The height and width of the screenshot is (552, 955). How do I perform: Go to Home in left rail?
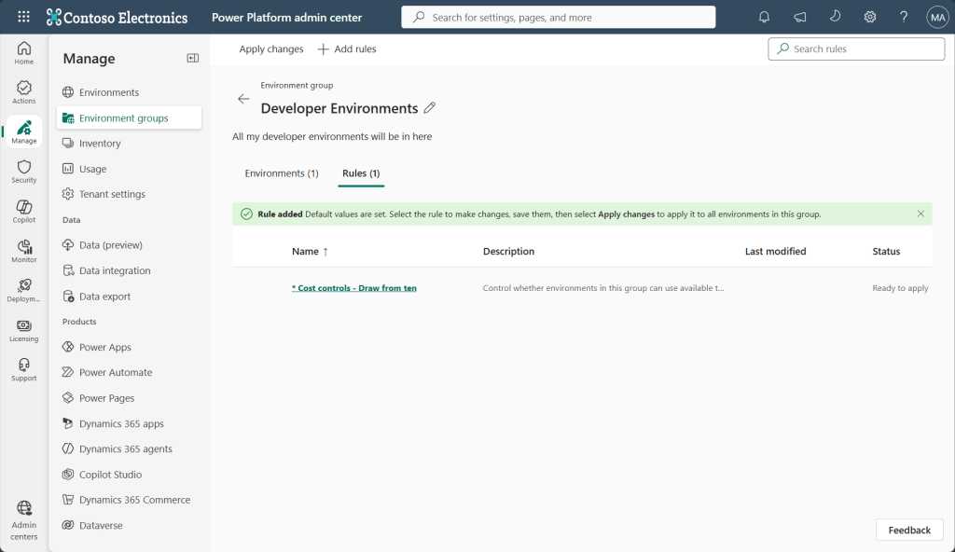tap(23, 53)
